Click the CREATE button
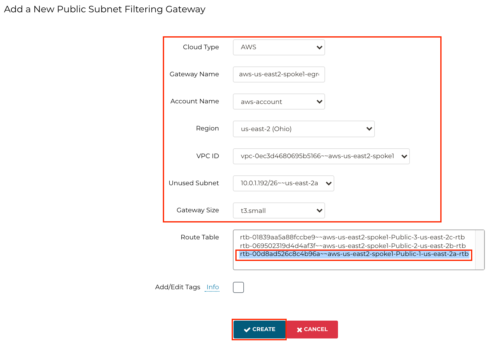 tap(259, 330)
